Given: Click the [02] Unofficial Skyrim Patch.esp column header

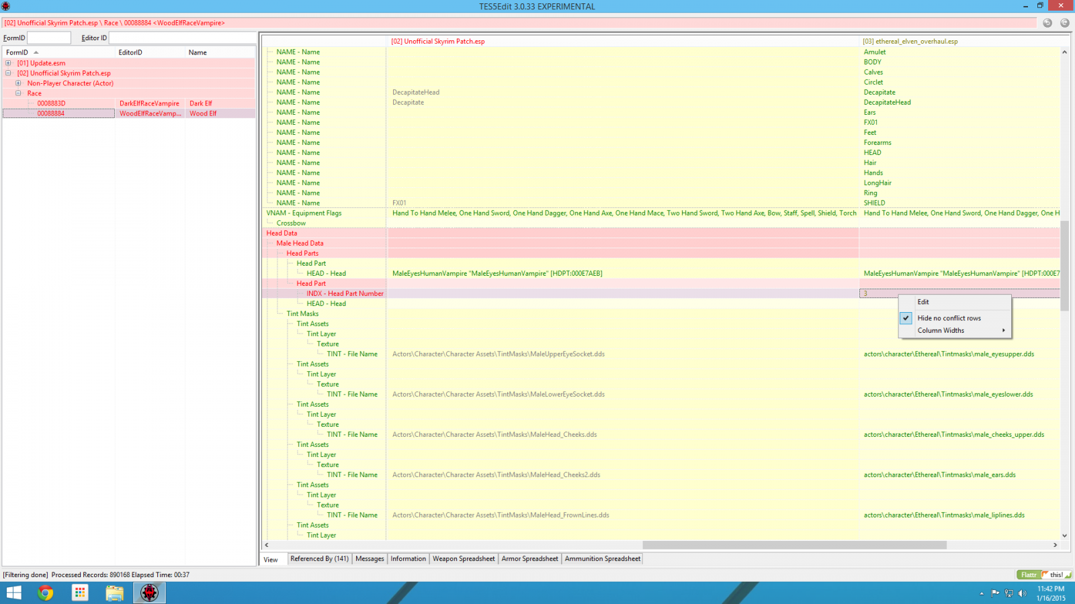Looking at the screenshot, I should coord(622,42).
